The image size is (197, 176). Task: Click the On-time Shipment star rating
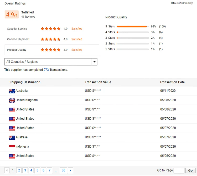(x=50, y=39)
